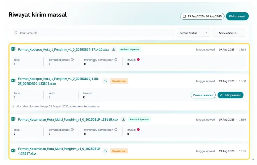Click the red Invalid warning icon in first file

click(x=138, y=60)
